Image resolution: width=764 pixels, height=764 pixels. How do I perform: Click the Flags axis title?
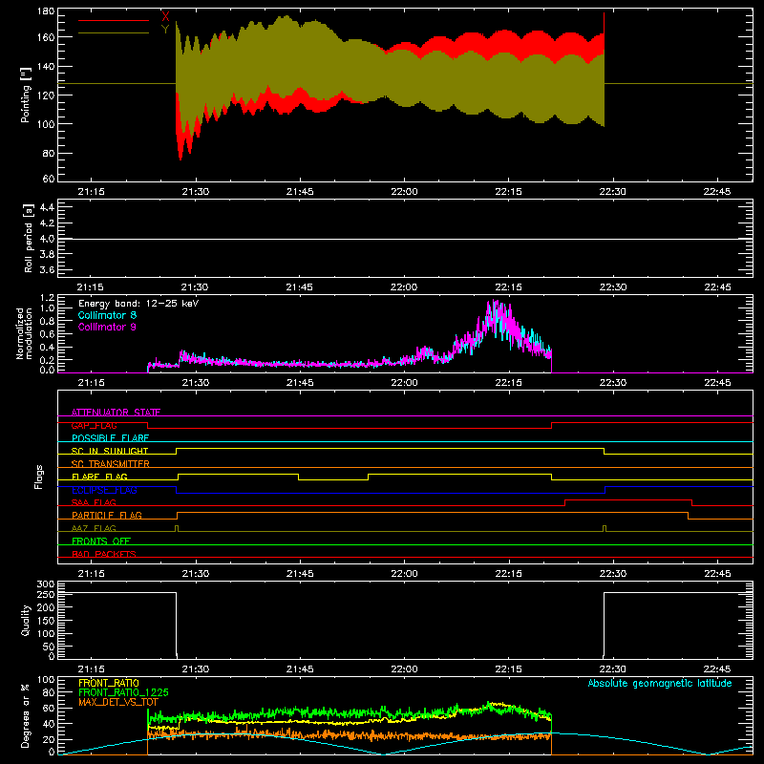38,477
